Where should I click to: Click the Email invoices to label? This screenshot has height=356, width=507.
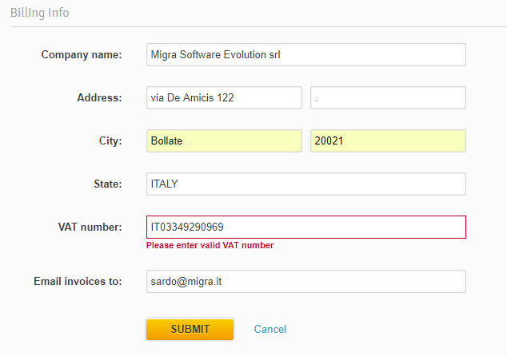(78, 282)
